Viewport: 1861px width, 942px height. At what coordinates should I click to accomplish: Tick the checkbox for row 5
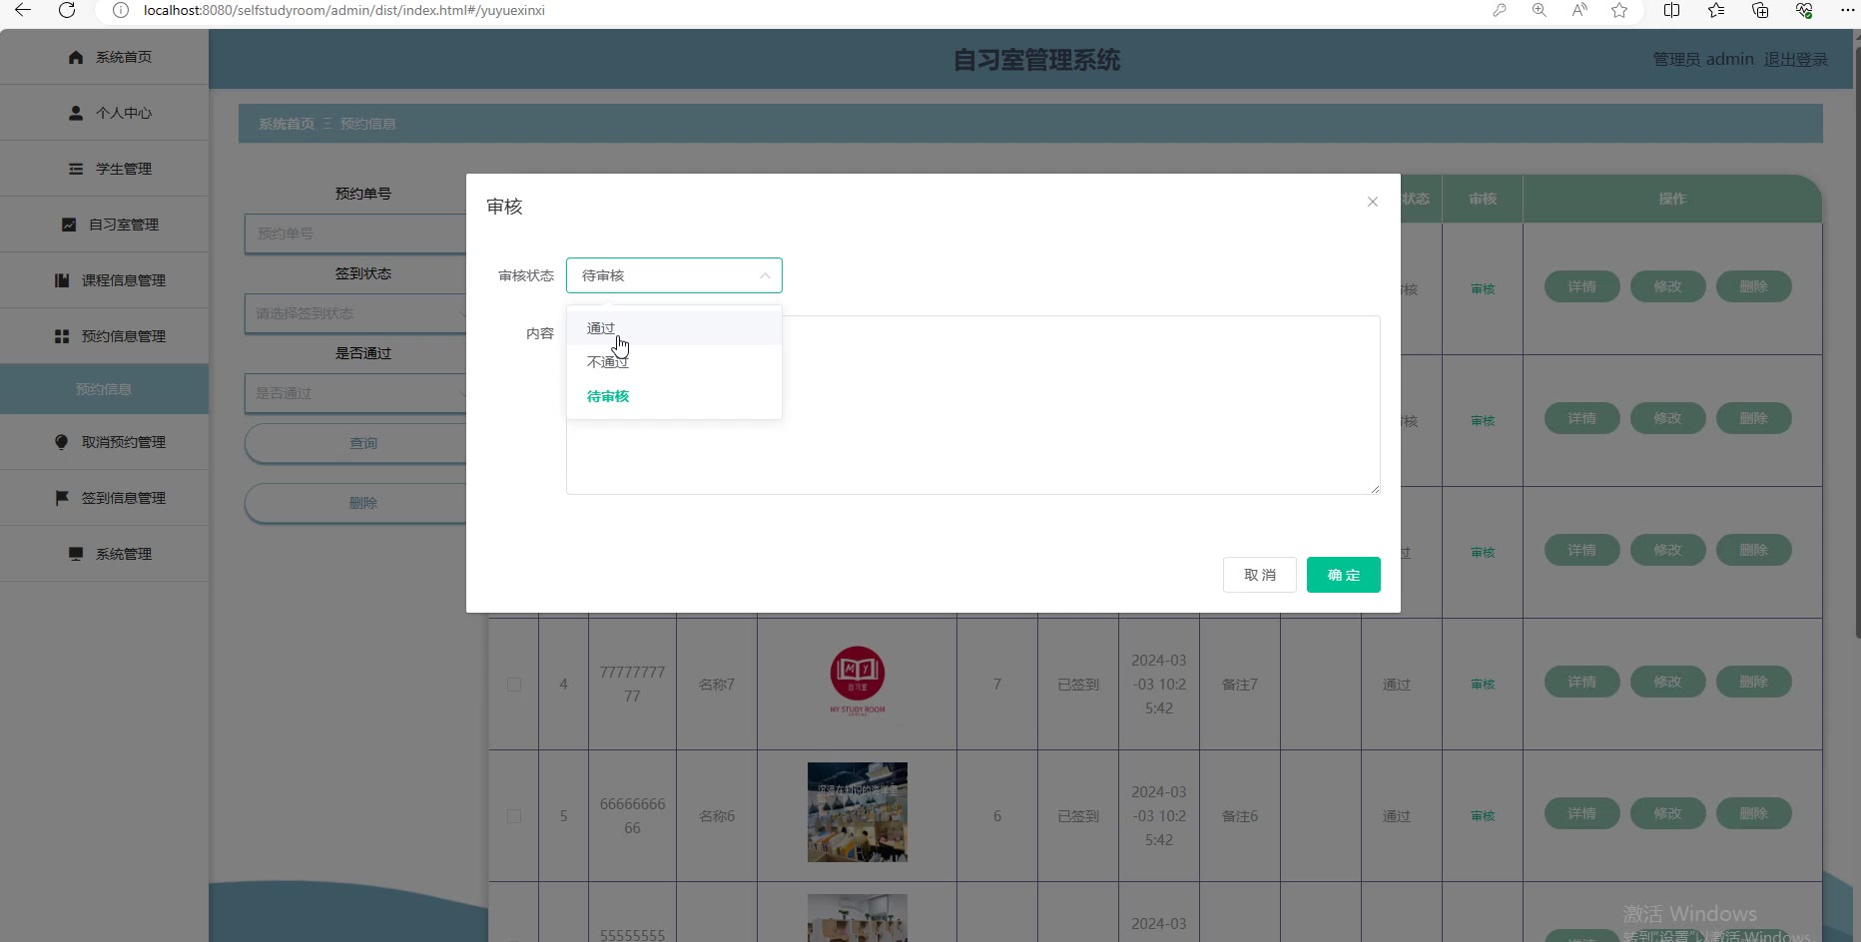pos(514,816)
